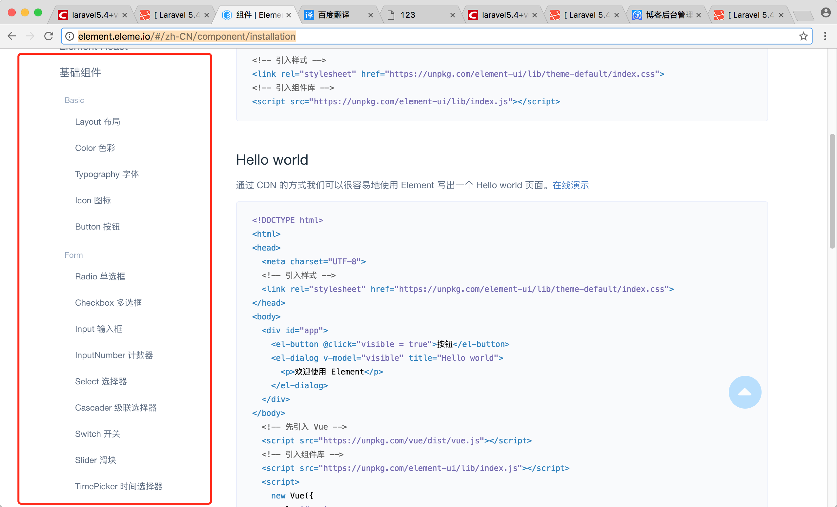View site information icon in address bar

70,36
